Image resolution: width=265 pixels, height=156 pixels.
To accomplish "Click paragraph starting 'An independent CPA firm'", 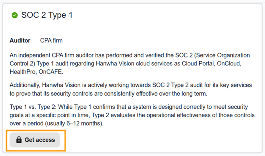I will [130, 63].
